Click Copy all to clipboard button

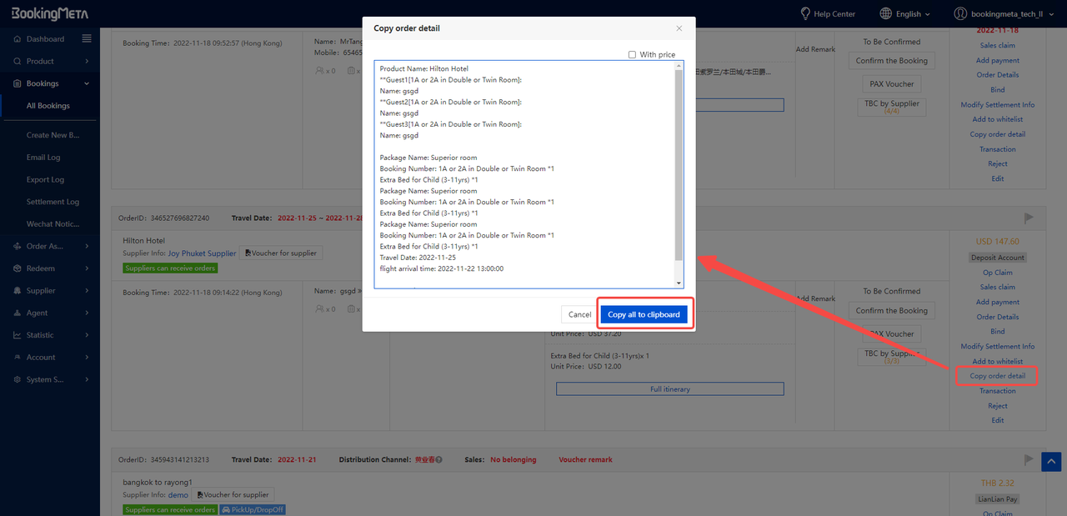point(644,314)
